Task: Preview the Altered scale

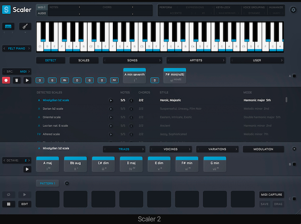Action: click(x=111, y=134)
